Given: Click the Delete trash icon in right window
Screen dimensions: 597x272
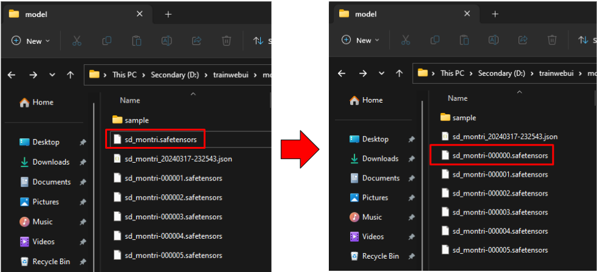Looking at the screenshot, I should tap(552, 40).
